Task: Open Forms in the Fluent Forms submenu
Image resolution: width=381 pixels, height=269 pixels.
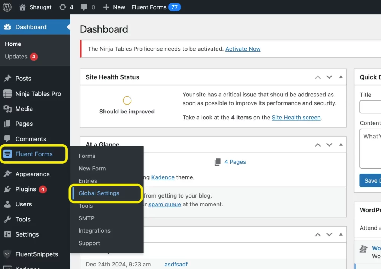Action: click(x=87, y=156)
